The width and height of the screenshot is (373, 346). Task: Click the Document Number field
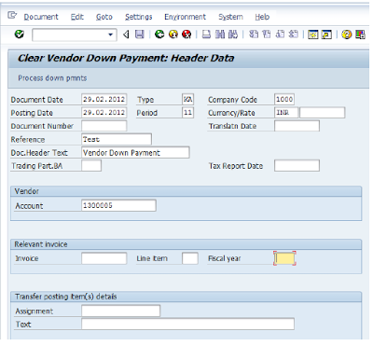click(104, 126)
